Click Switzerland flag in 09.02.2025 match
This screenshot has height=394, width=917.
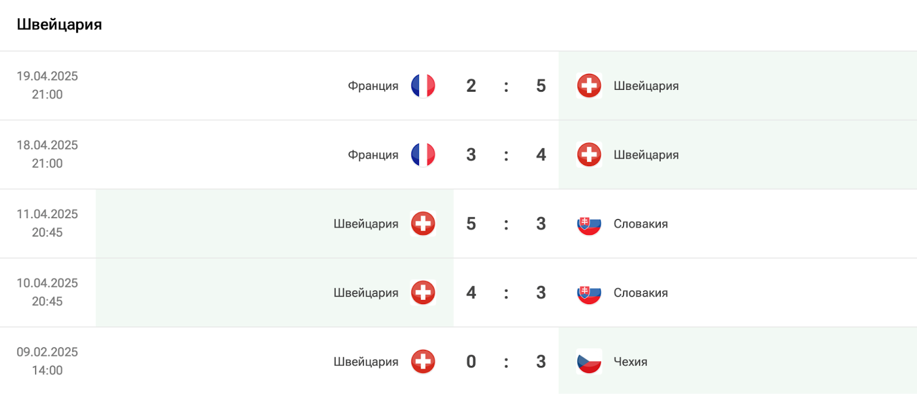[423, 362]
